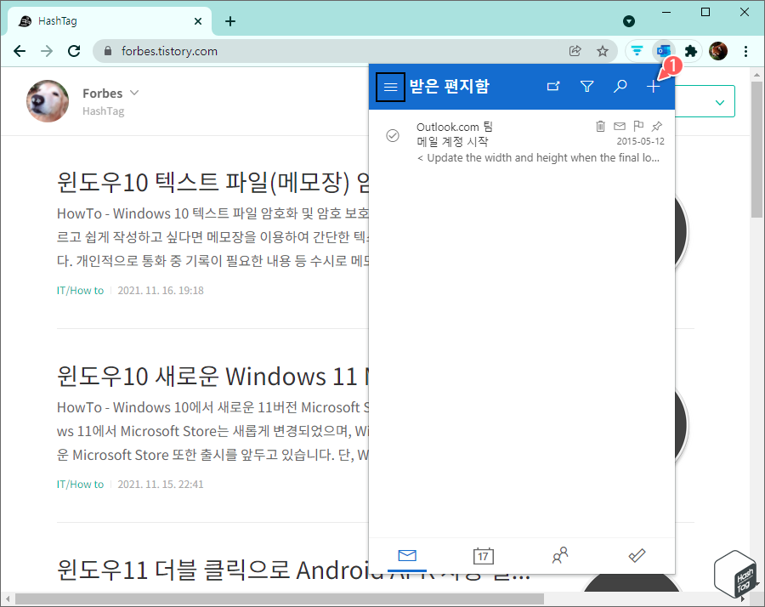The height and width of the screenshot is (607, 765).
Task: Expand the teal dropdown on the page
Action: click(719, 103)
